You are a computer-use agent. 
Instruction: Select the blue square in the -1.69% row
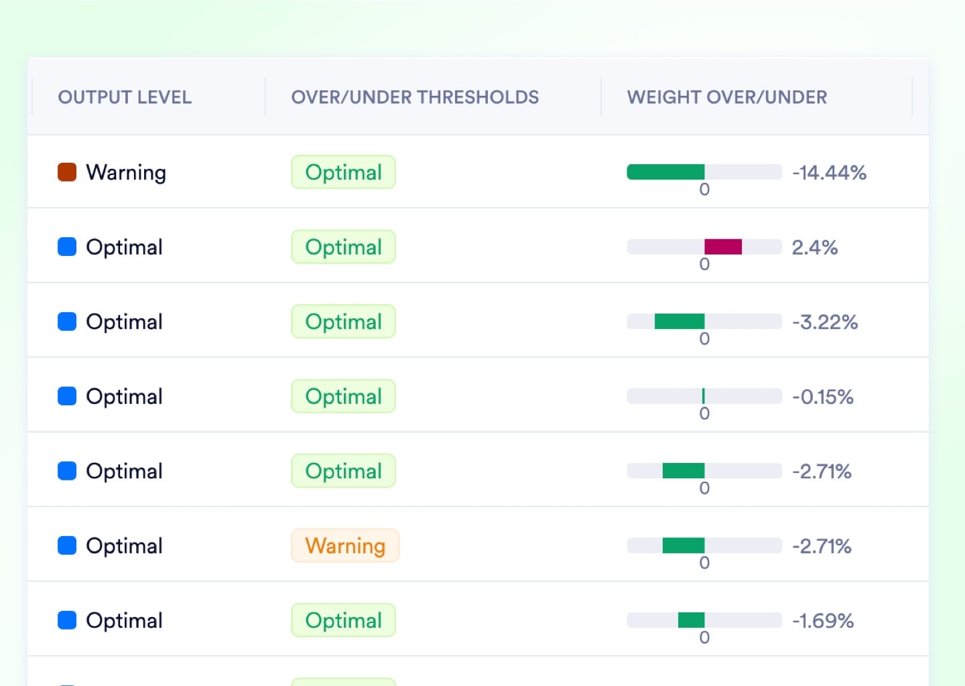67,620
